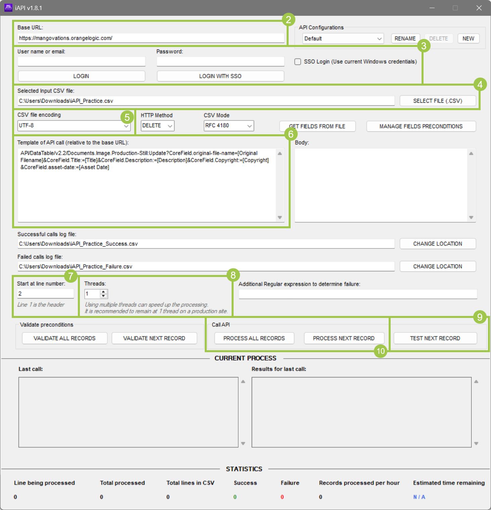
Task: Click VALIDATE ALL RECORDS
Action: 64,338
